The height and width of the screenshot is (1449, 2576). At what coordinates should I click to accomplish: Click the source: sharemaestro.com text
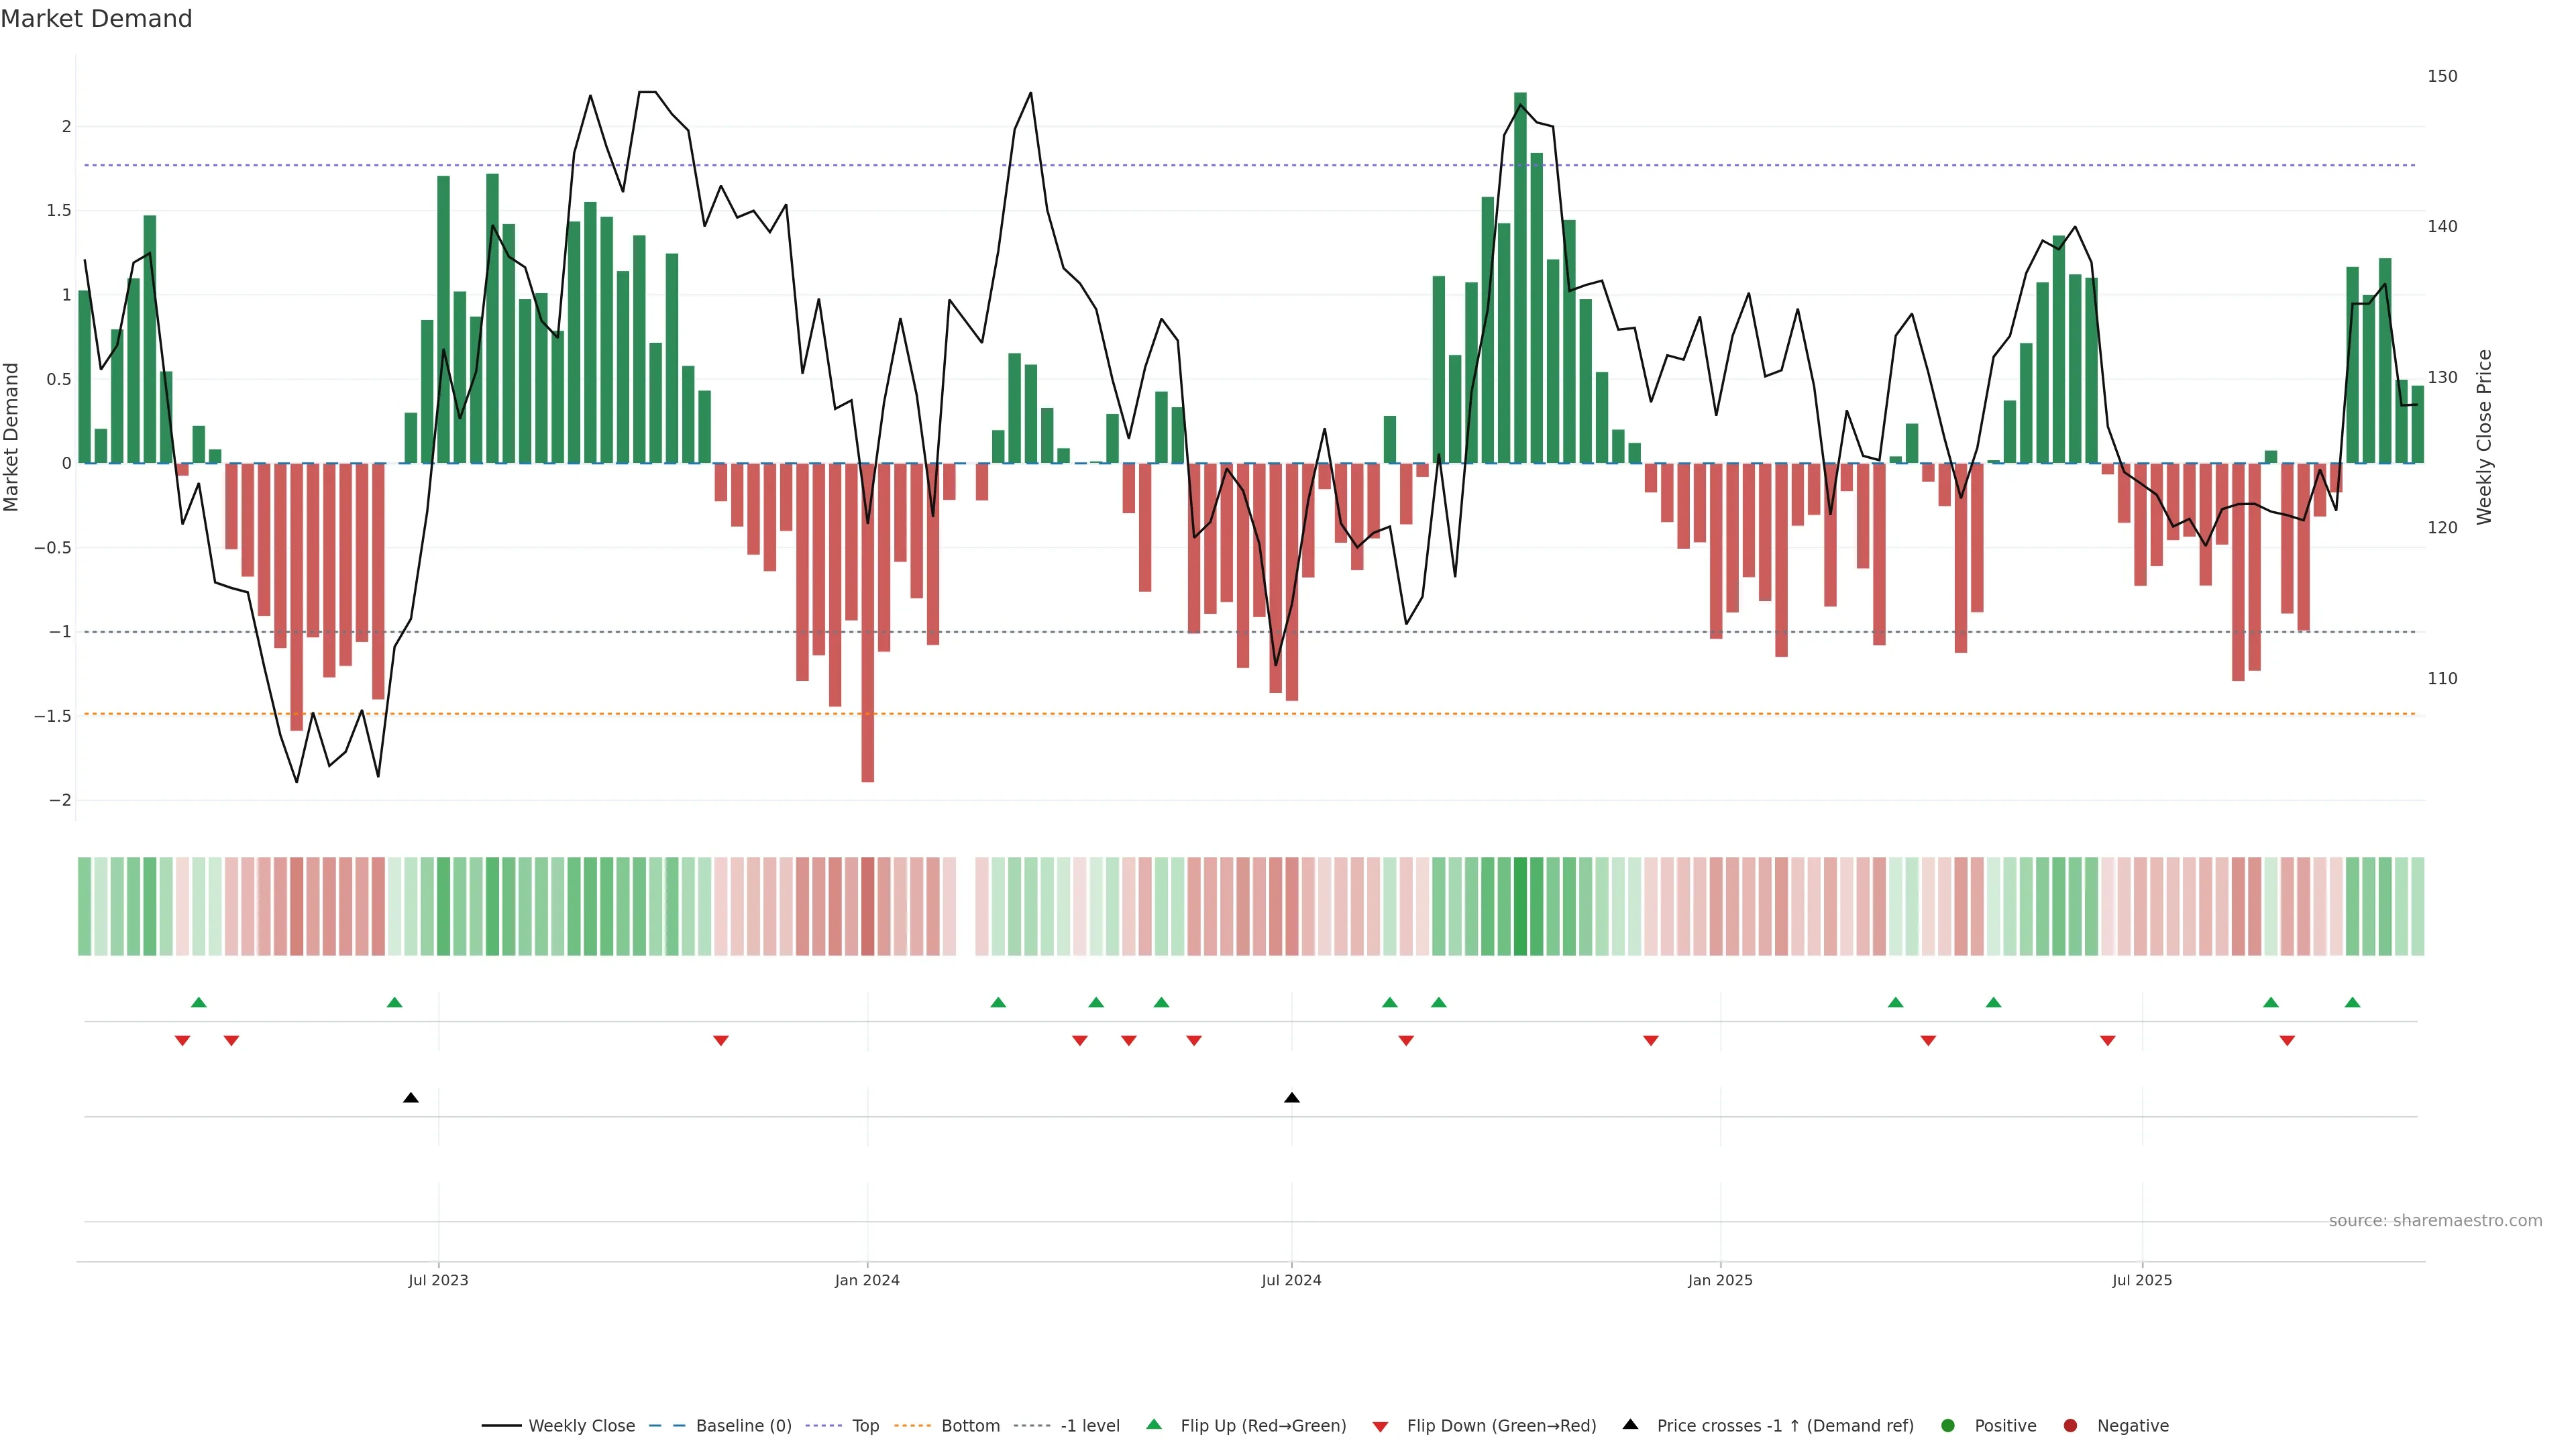pos(2435,1221)
